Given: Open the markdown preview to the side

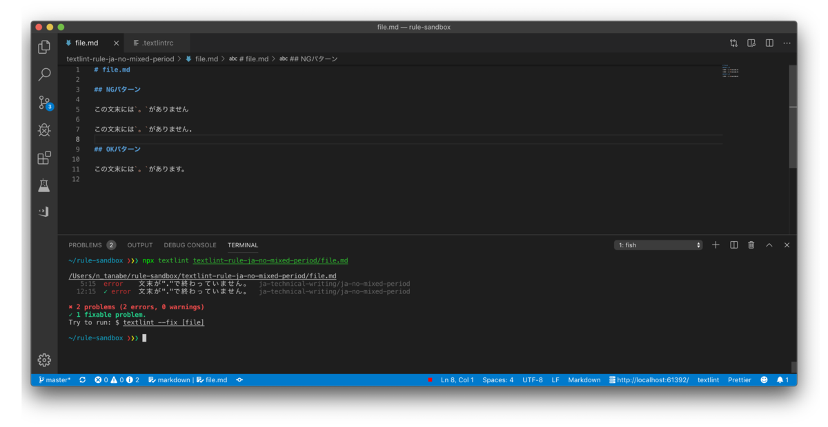Looking at the screenshot, I should click(x=751, y=43).
